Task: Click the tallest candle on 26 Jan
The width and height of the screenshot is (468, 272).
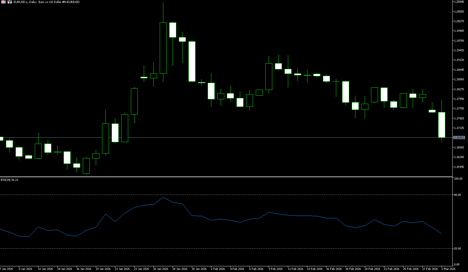Action: coord(163,48)
